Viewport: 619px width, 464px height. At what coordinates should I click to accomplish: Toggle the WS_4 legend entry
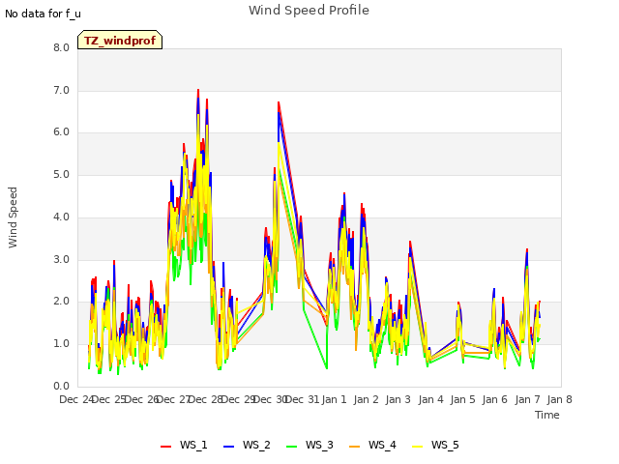click(372, 445)
